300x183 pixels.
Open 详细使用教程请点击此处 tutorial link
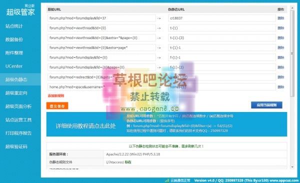pos(85,126)
